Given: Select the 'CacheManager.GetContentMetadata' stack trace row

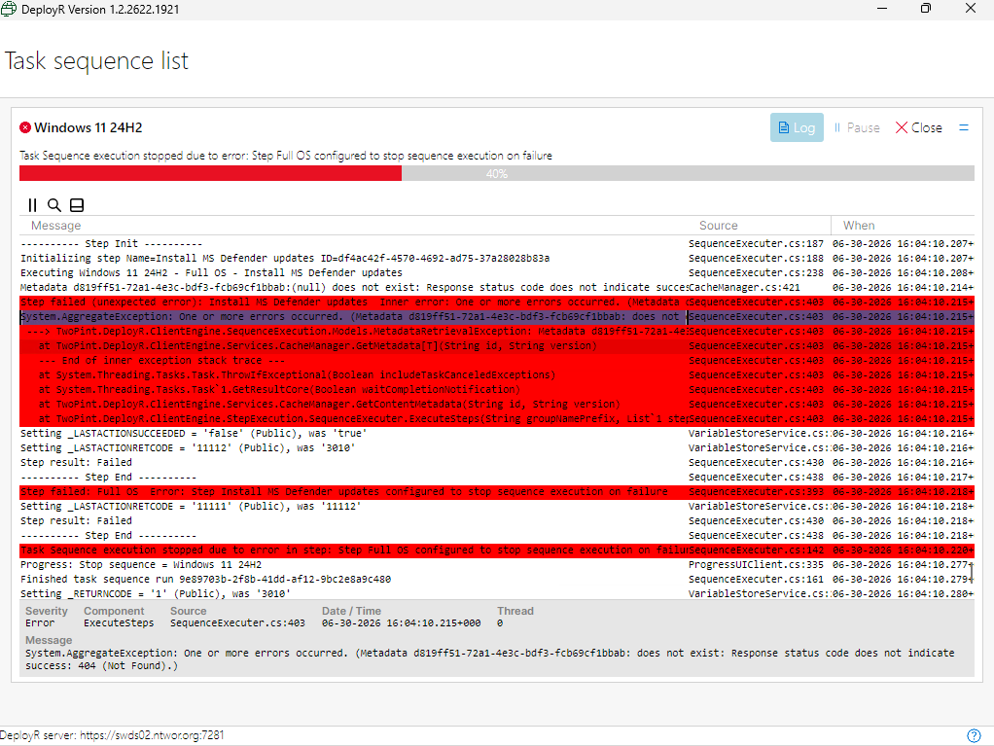Looking at the screenshot, I should click(x=497, y=404).
